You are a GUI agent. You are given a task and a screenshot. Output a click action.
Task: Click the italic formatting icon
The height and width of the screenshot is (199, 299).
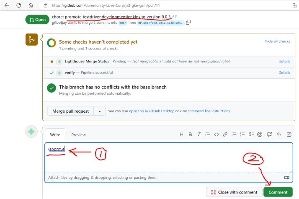pos(198,134)
